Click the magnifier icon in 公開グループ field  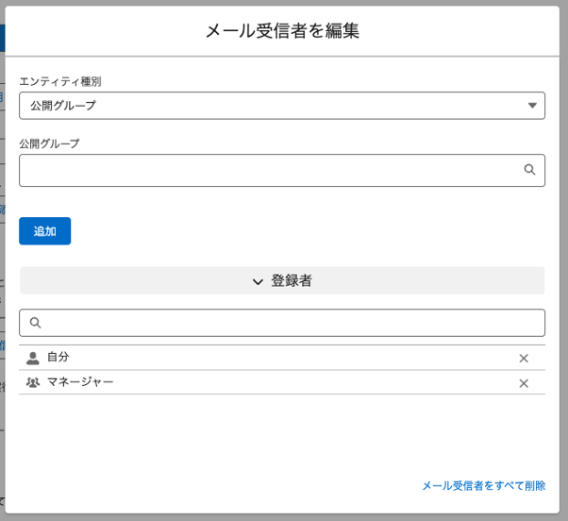pyautogui.click(x=529, y=170)
